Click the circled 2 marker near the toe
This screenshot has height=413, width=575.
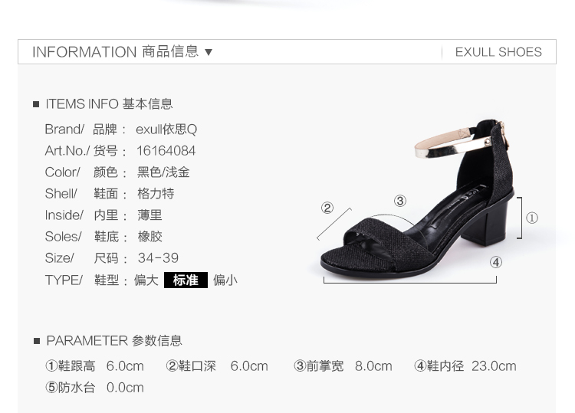pyautogui.click(x=327, y=208)
